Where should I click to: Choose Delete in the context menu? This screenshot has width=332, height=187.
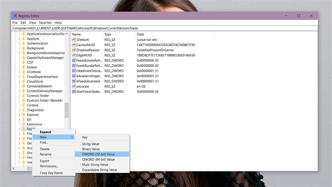54,149
